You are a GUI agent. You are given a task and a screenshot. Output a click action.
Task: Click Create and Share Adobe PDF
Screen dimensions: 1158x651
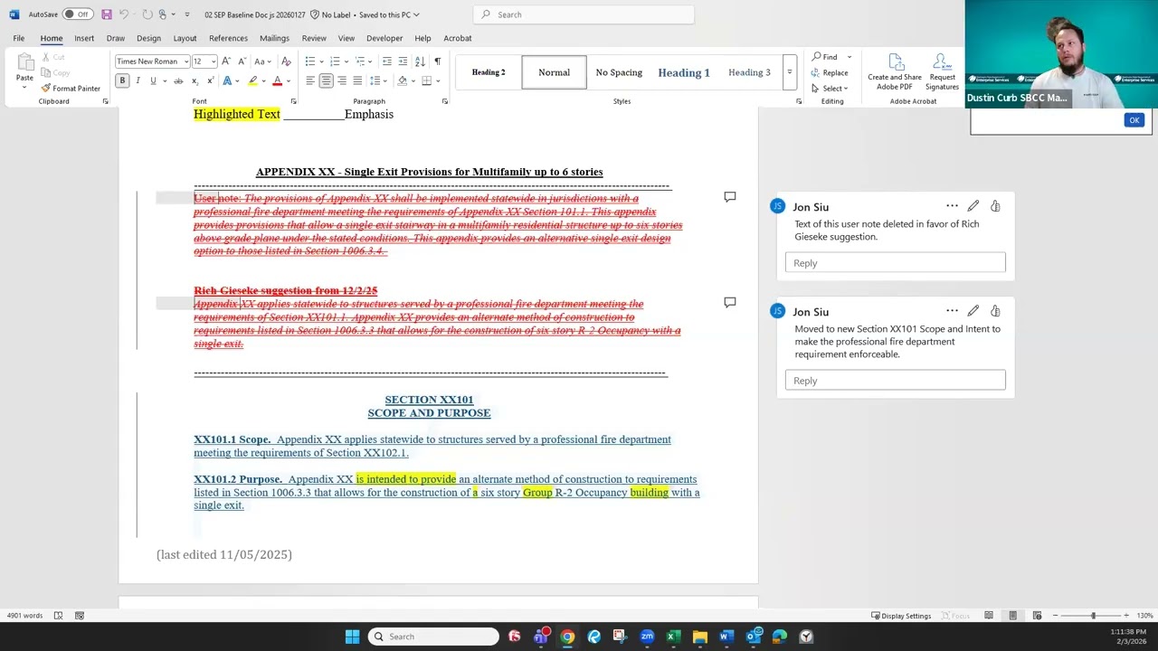point(895,71)
